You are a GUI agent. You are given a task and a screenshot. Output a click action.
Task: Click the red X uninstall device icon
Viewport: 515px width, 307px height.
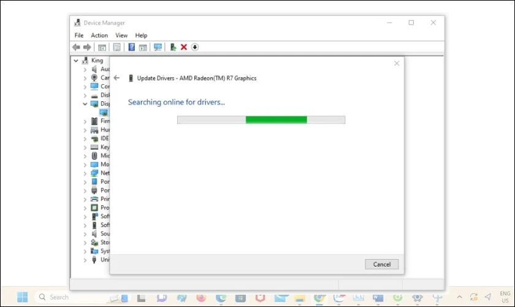[183, 47]
